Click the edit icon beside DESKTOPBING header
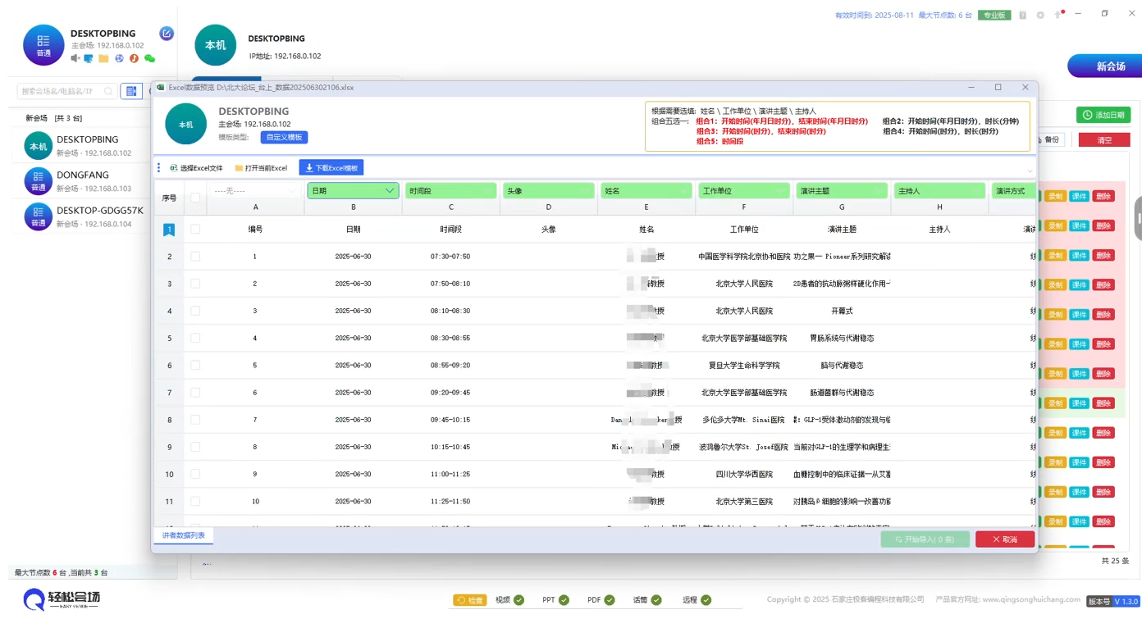Image resolution: width=1142 pixels, height=619 pixels. 167,34
